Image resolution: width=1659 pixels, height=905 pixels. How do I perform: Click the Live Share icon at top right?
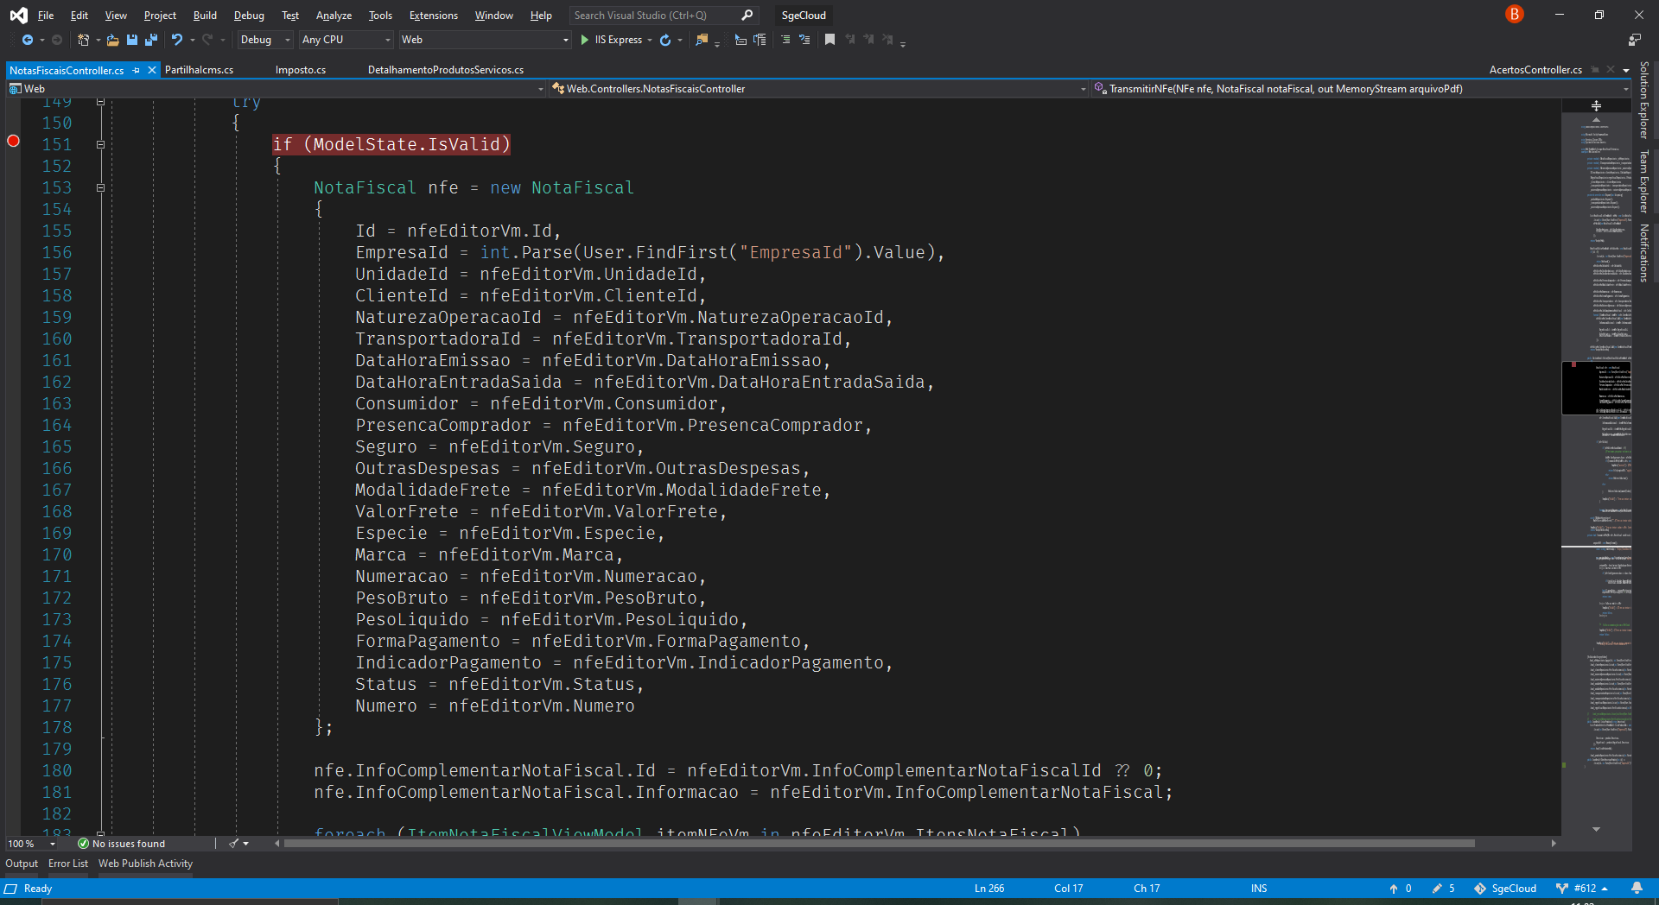1635,40
